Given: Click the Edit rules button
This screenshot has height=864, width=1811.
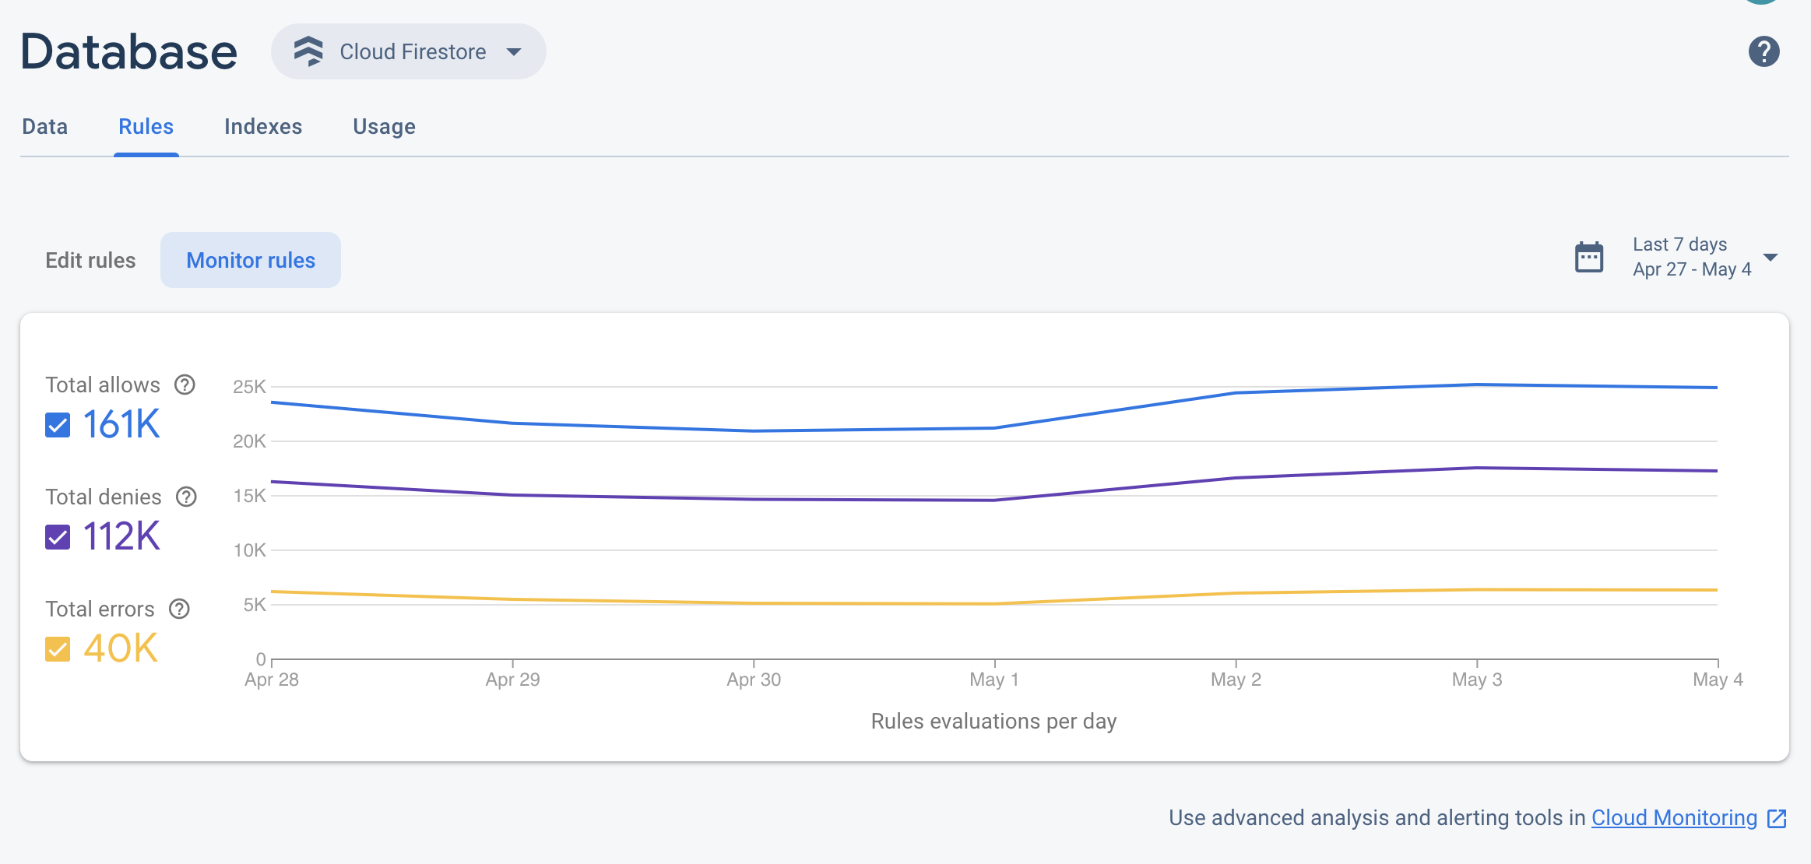Looking at the screenshot, I should [89, 260].
